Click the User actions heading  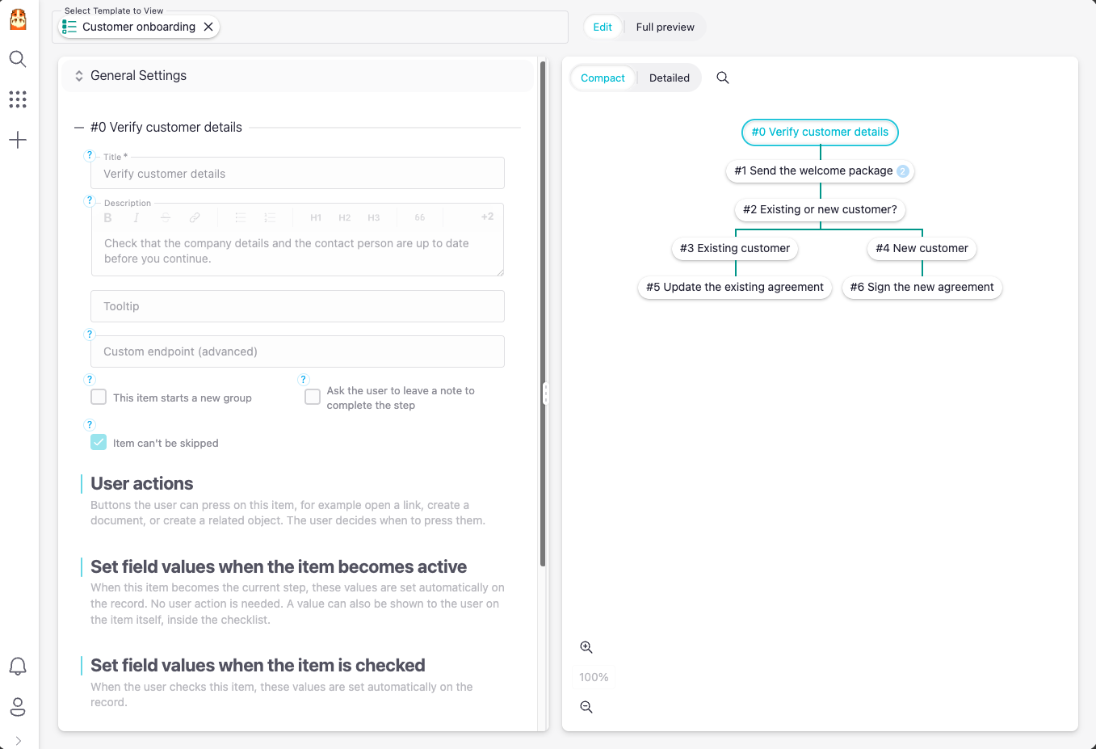[x=142, y=483]
